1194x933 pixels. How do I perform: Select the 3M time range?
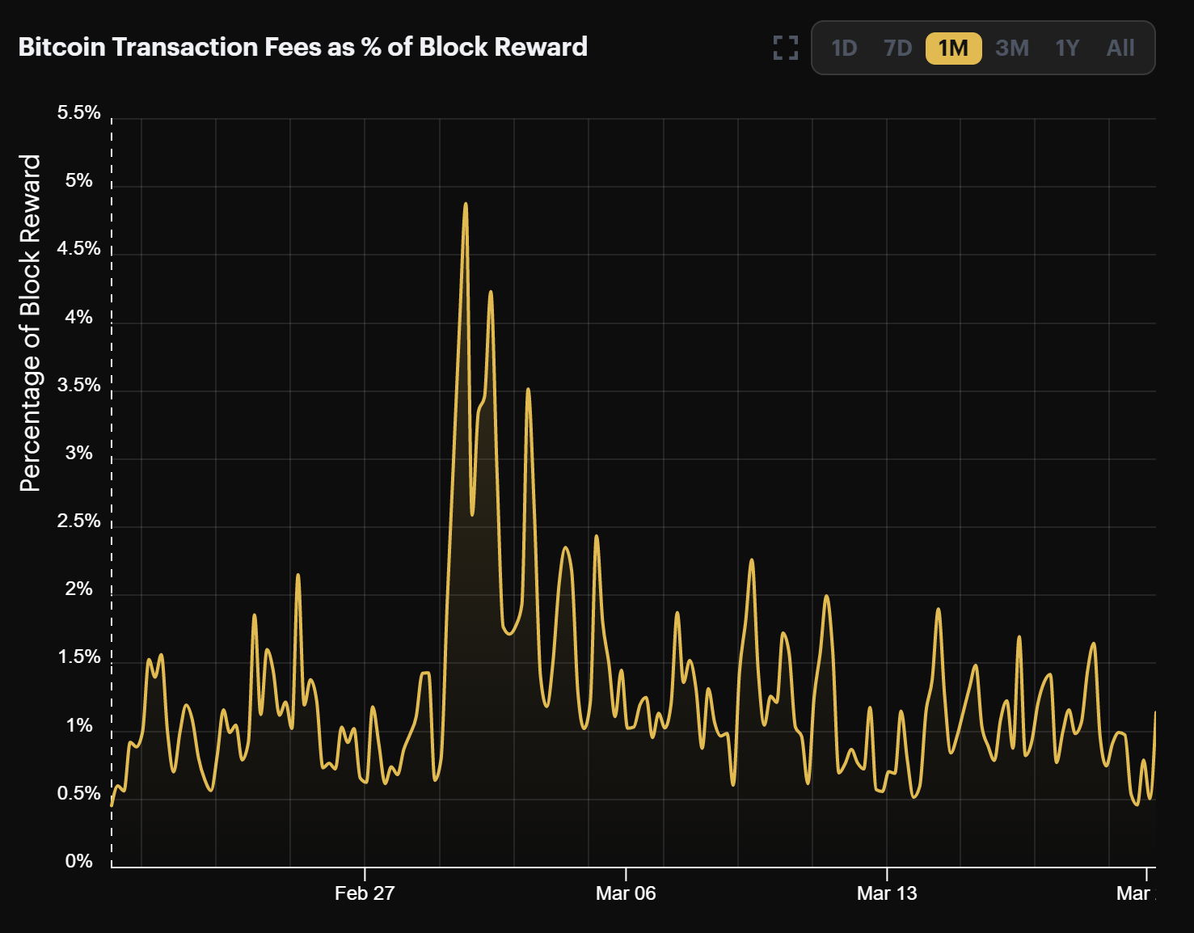tap(1012, 49)
